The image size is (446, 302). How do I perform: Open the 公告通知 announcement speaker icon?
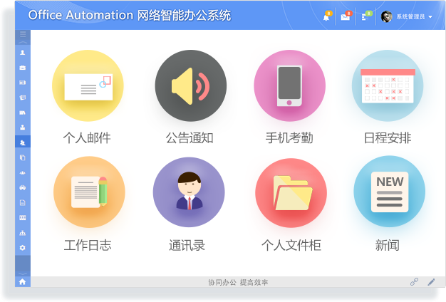point(190,85)
